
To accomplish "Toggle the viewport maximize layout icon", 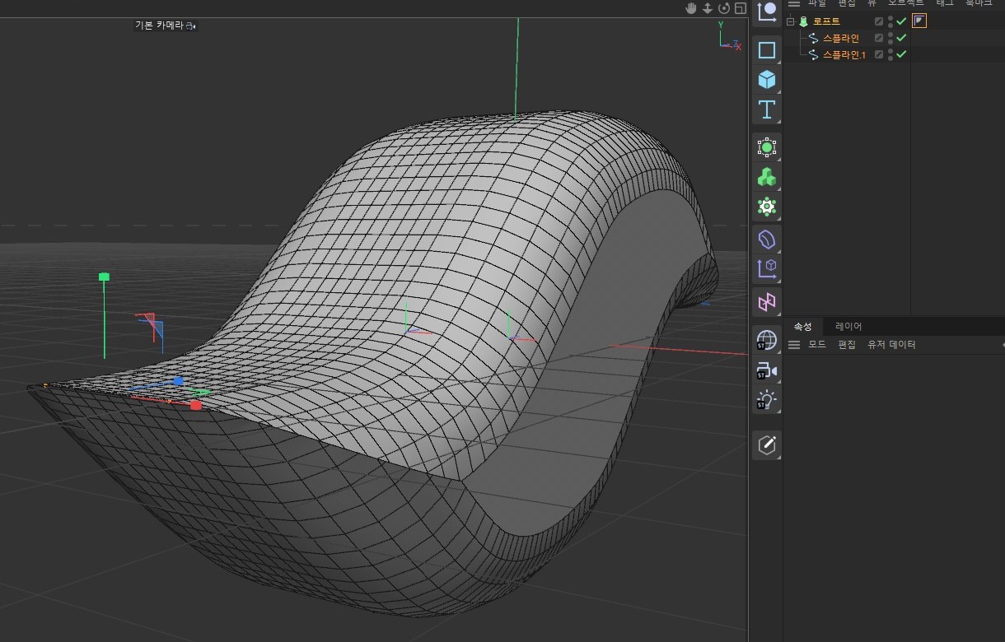I will 741,8.
